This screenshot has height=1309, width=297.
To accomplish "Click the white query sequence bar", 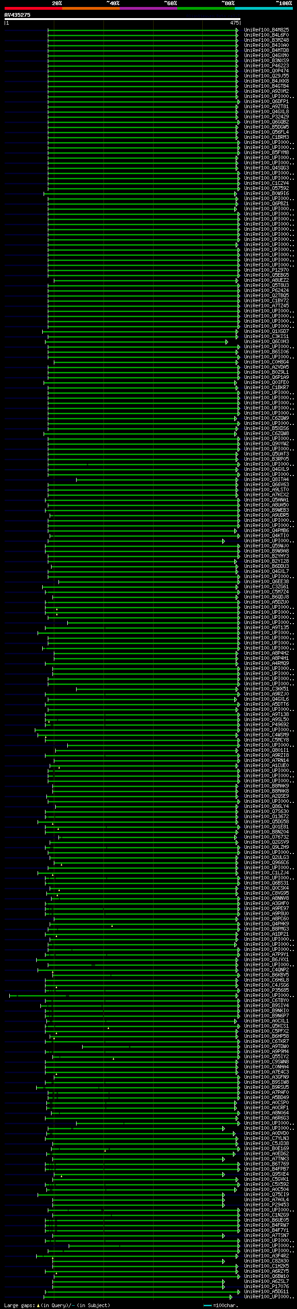I will 122,20.
